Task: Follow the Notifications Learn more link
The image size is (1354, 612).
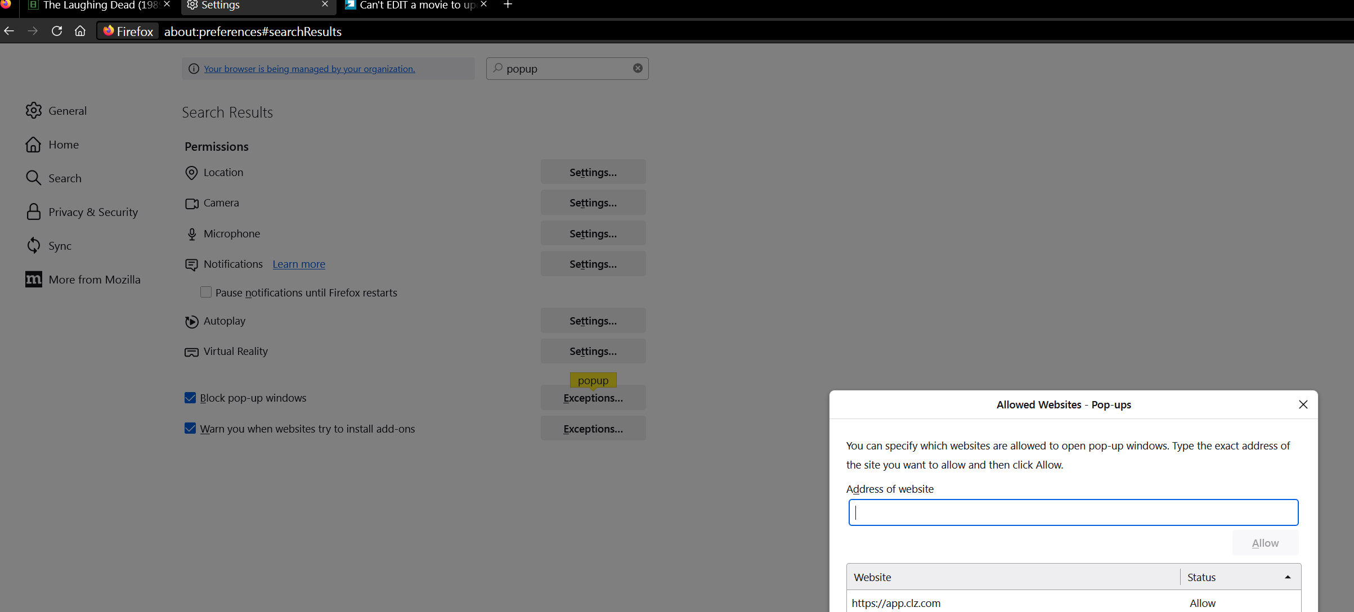Action: pyautogui.click(x=299, y=264)
